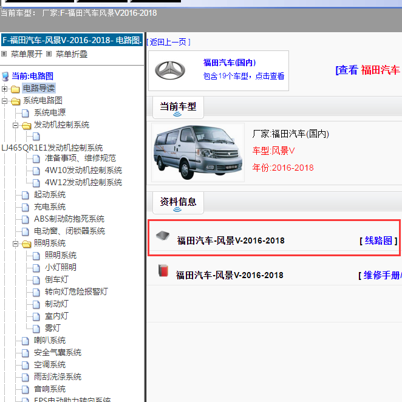Click the 小灯照明 page icon
Viewport: 402px width, 402px height.
tap(36, 268)
